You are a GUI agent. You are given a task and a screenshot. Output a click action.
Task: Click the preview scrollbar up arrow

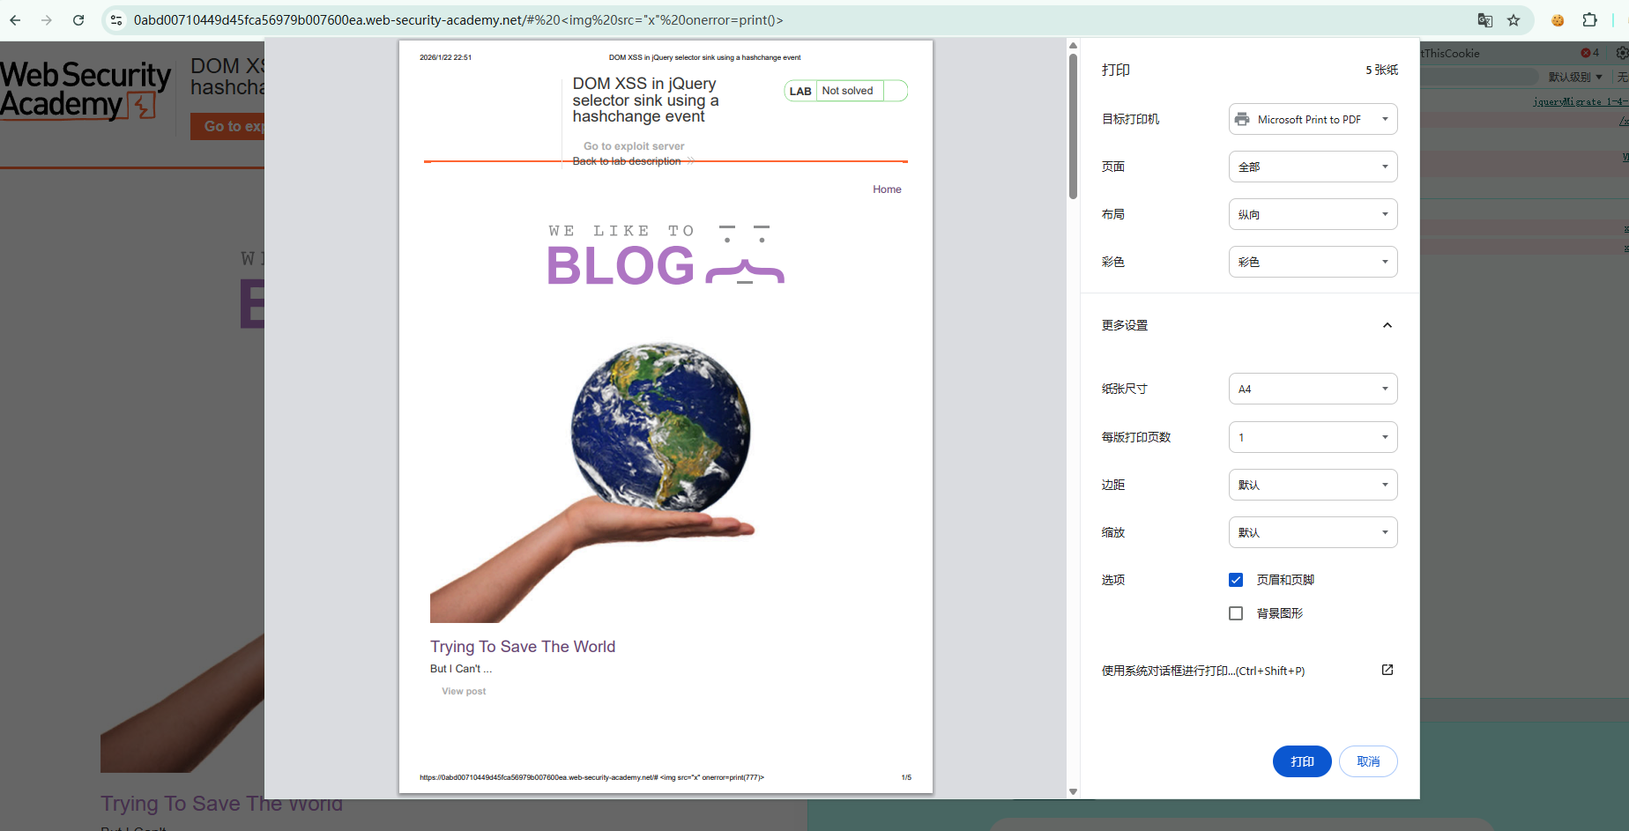point(1073,45)
